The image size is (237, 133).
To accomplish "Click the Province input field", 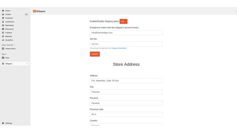I will pyautogui.click(x=126, y=103).
